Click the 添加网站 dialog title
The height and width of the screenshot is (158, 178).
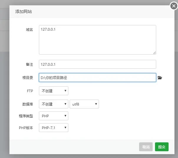click(x=24, y=11)
